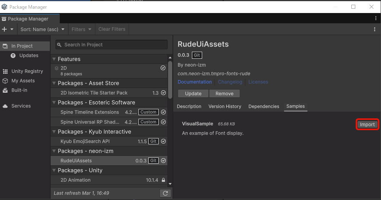Open the My Assets source
This screenshot has height=200, width=381.
click(x=25, y=80)
